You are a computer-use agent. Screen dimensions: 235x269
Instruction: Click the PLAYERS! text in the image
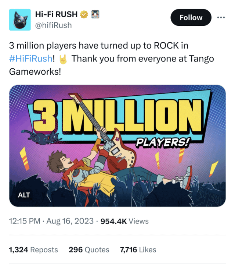163,142
